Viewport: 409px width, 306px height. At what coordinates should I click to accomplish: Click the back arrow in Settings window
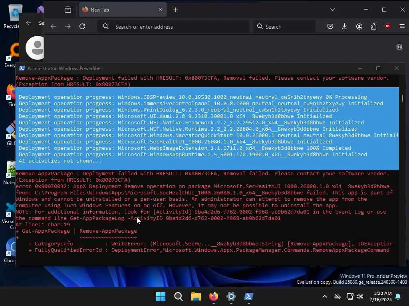pos(29,23)
